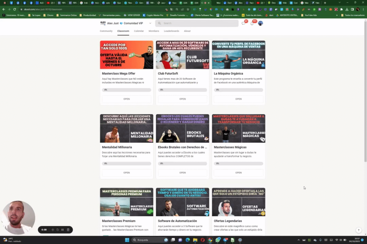The image size is (367, 244).
Task: Open Microsoft Edge from the taskbar
Action: tap(188, 240)
